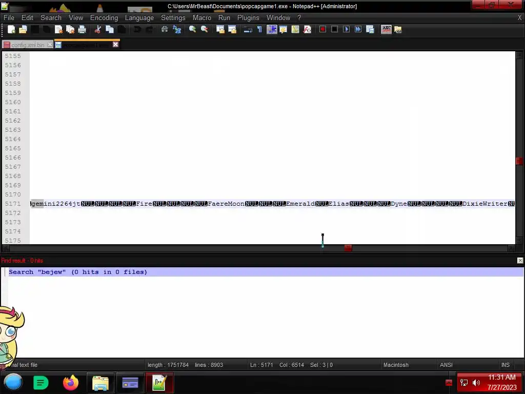Open the Language menu
525x394 pixels.
[x=139, y=18]
